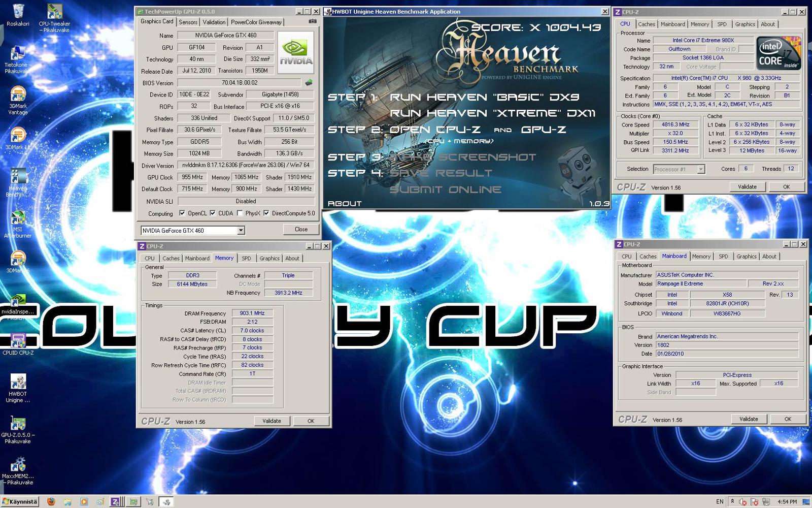Click the BIOS Version field 70.04.1B.00.02

pos(240,83)
